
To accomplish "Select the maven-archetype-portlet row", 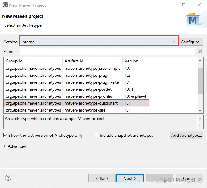I will (x=76, y=89).
